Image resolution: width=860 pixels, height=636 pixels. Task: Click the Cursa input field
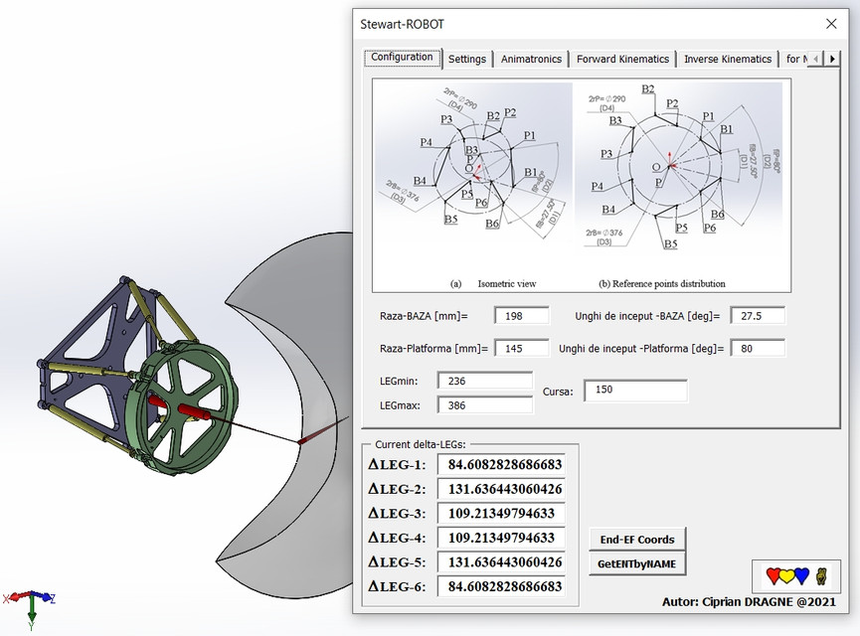[635, 390]
